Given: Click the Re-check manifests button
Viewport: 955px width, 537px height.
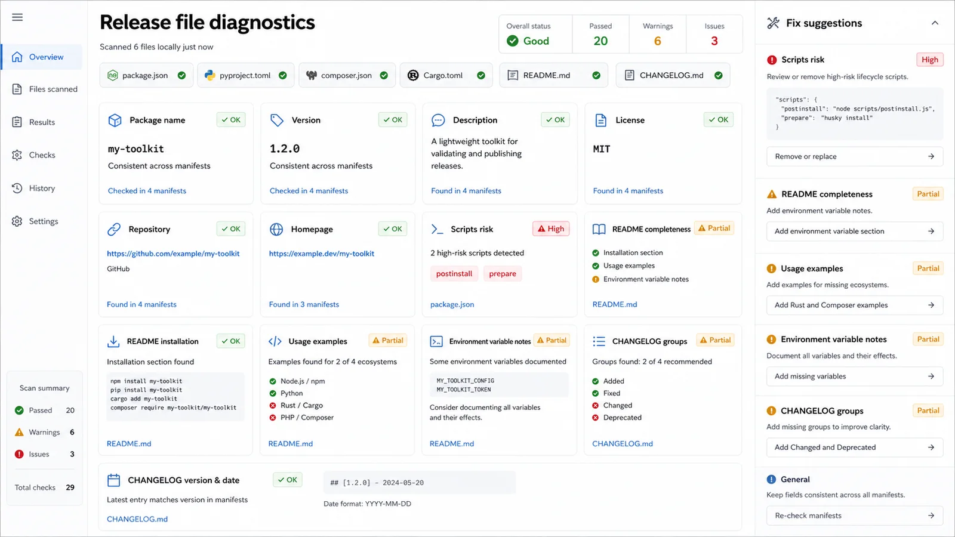Looking at the screenshot, I should click(x=855, y=516).
